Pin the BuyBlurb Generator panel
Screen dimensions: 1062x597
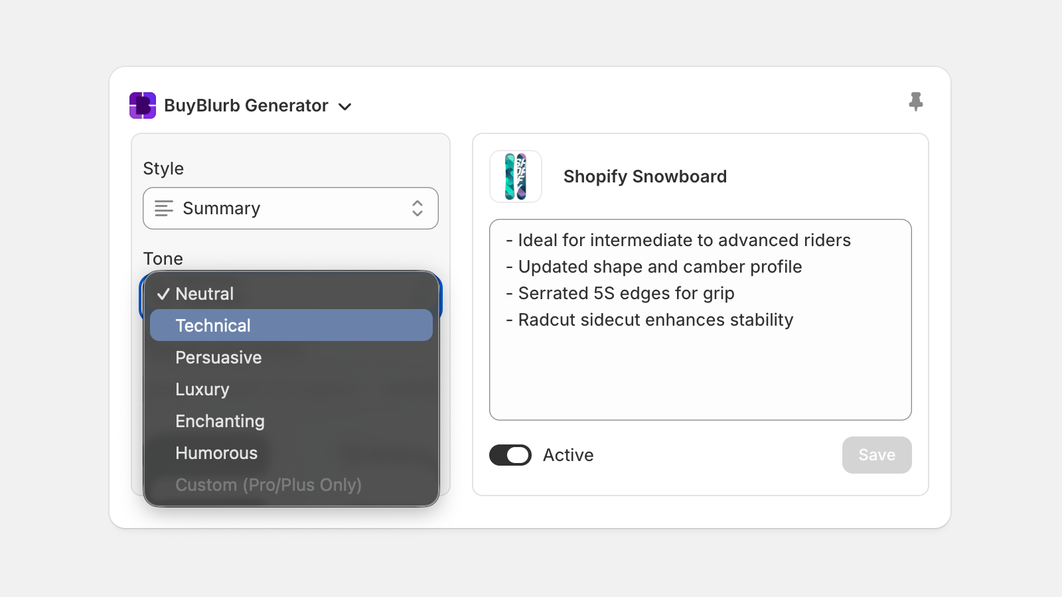pos(916,101)
